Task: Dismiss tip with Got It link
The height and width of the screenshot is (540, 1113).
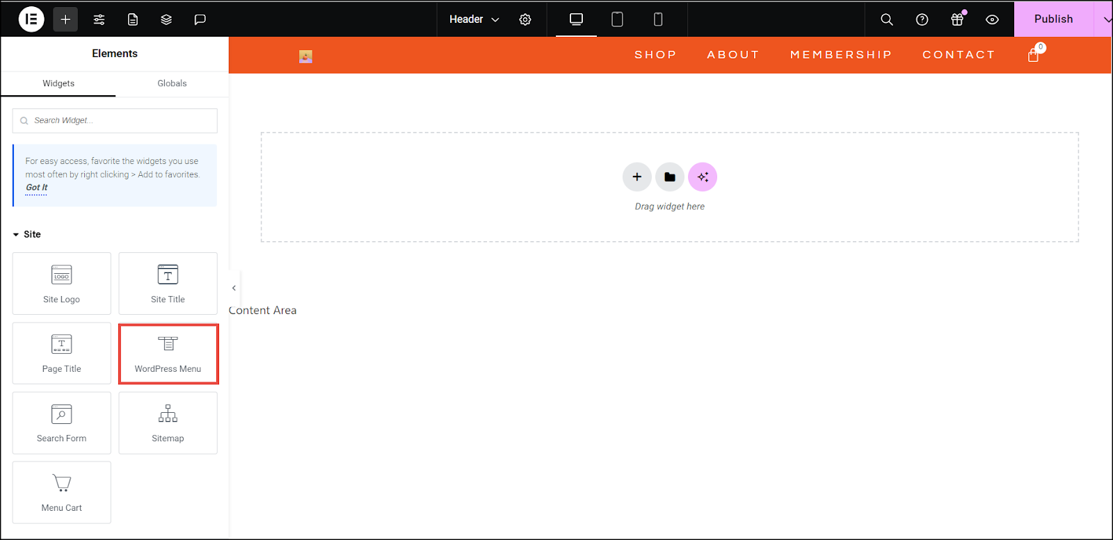Action: 36,188
